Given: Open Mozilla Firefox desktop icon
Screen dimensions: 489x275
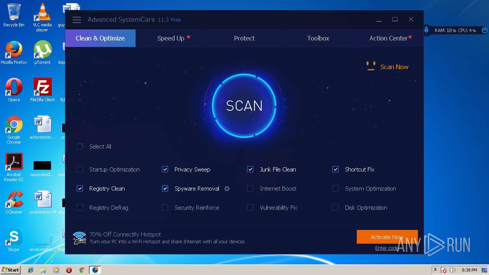Looking at the screenshot, I should pyautogui.click(x=14, y=53).
